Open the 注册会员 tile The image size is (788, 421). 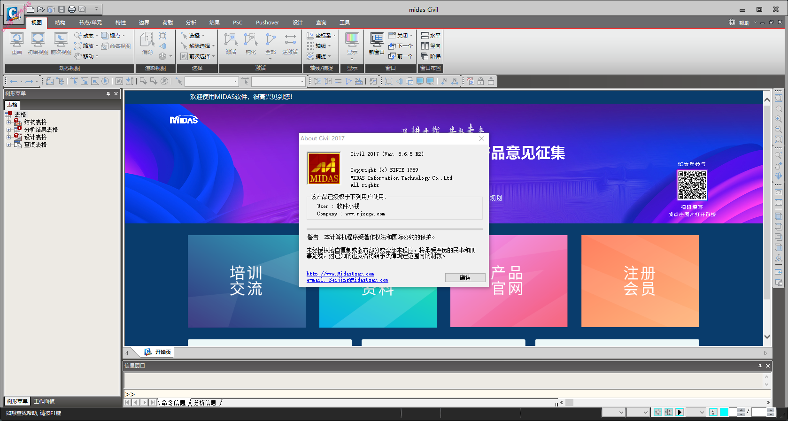coord(640,281)
